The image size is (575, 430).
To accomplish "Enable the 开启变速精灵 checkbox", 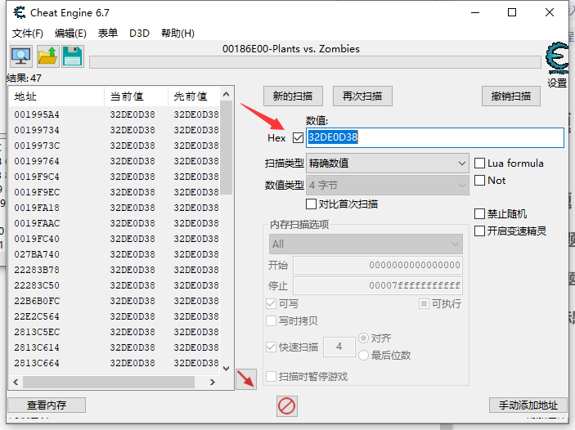I will [479, 231].
